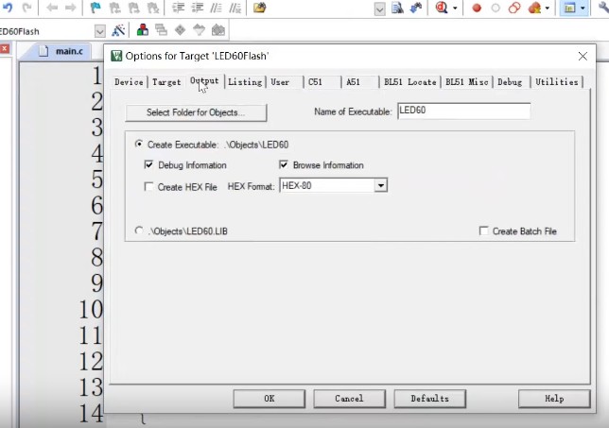
Task: Clear all bookmarks icon
Action: pos(153,8)
